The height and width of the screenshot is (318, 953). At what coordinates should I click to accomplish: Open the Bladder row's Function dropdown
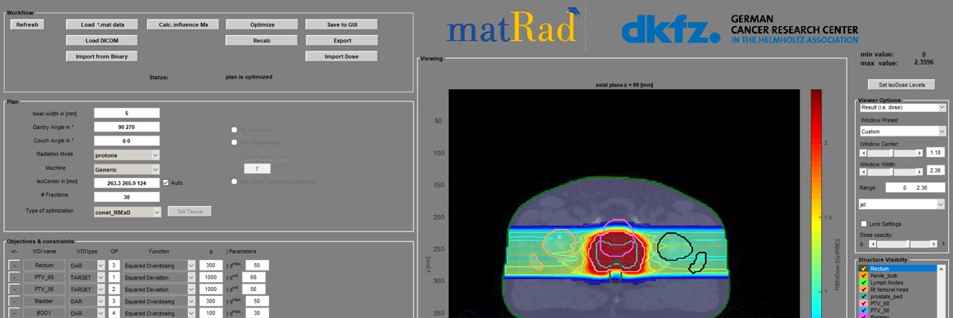159,302
